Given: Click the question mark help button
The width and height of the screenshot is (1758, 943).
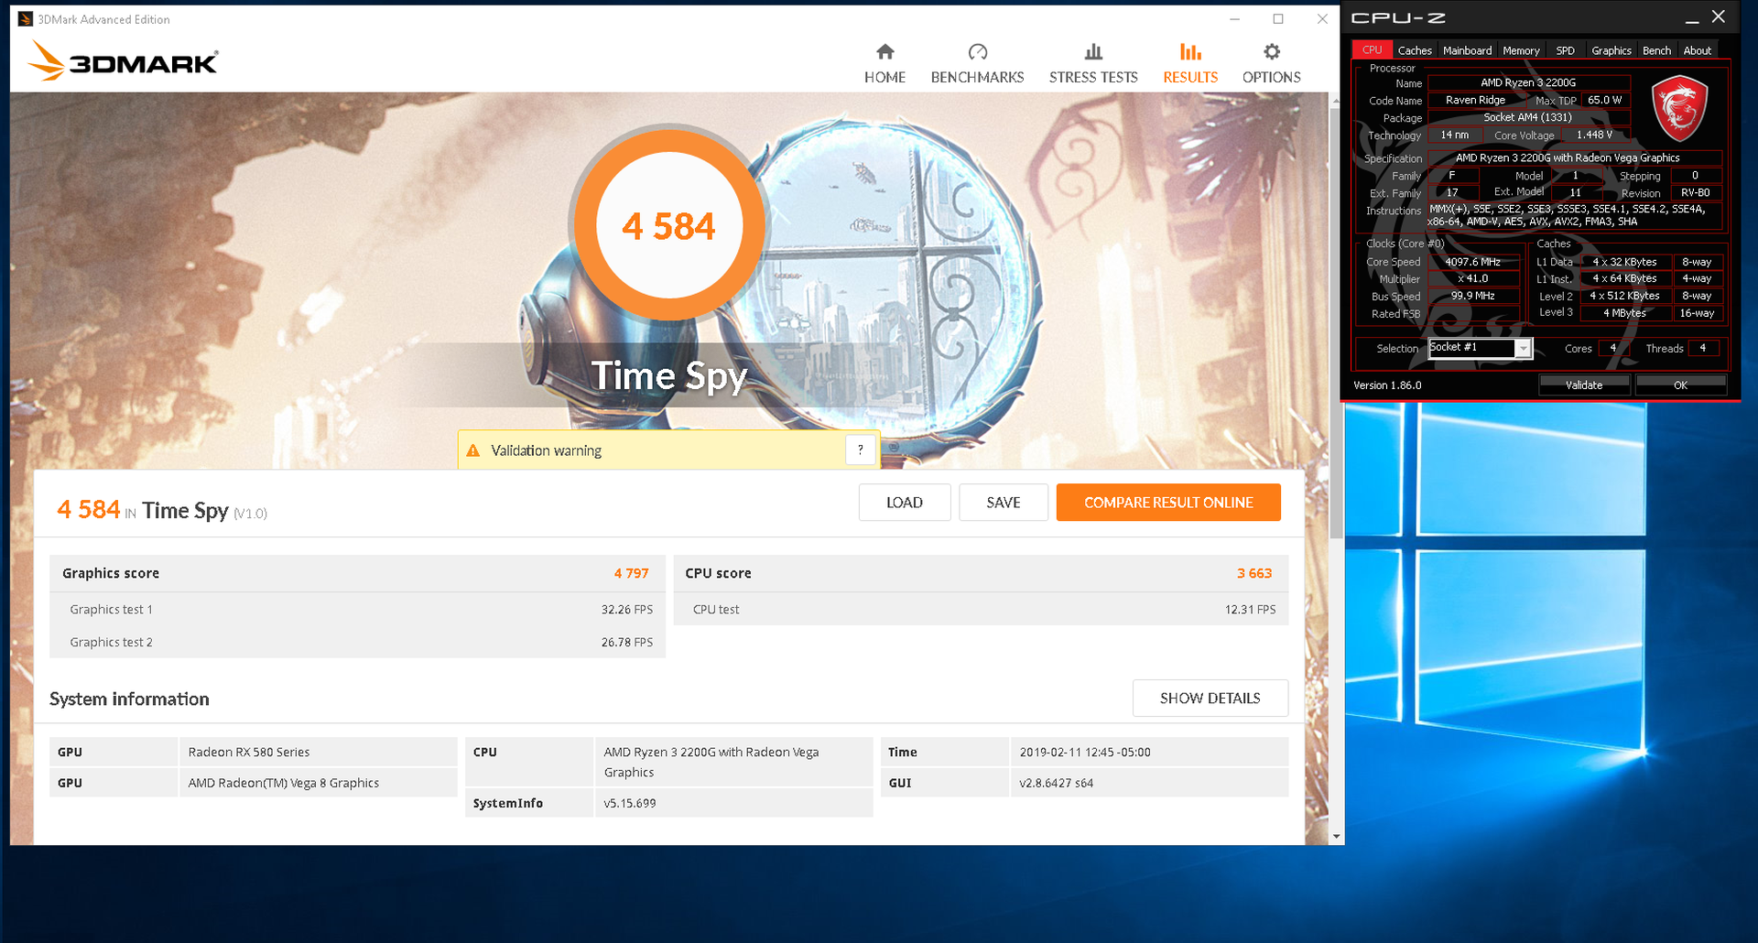Looking at the screenshot, I should (860, 450).
